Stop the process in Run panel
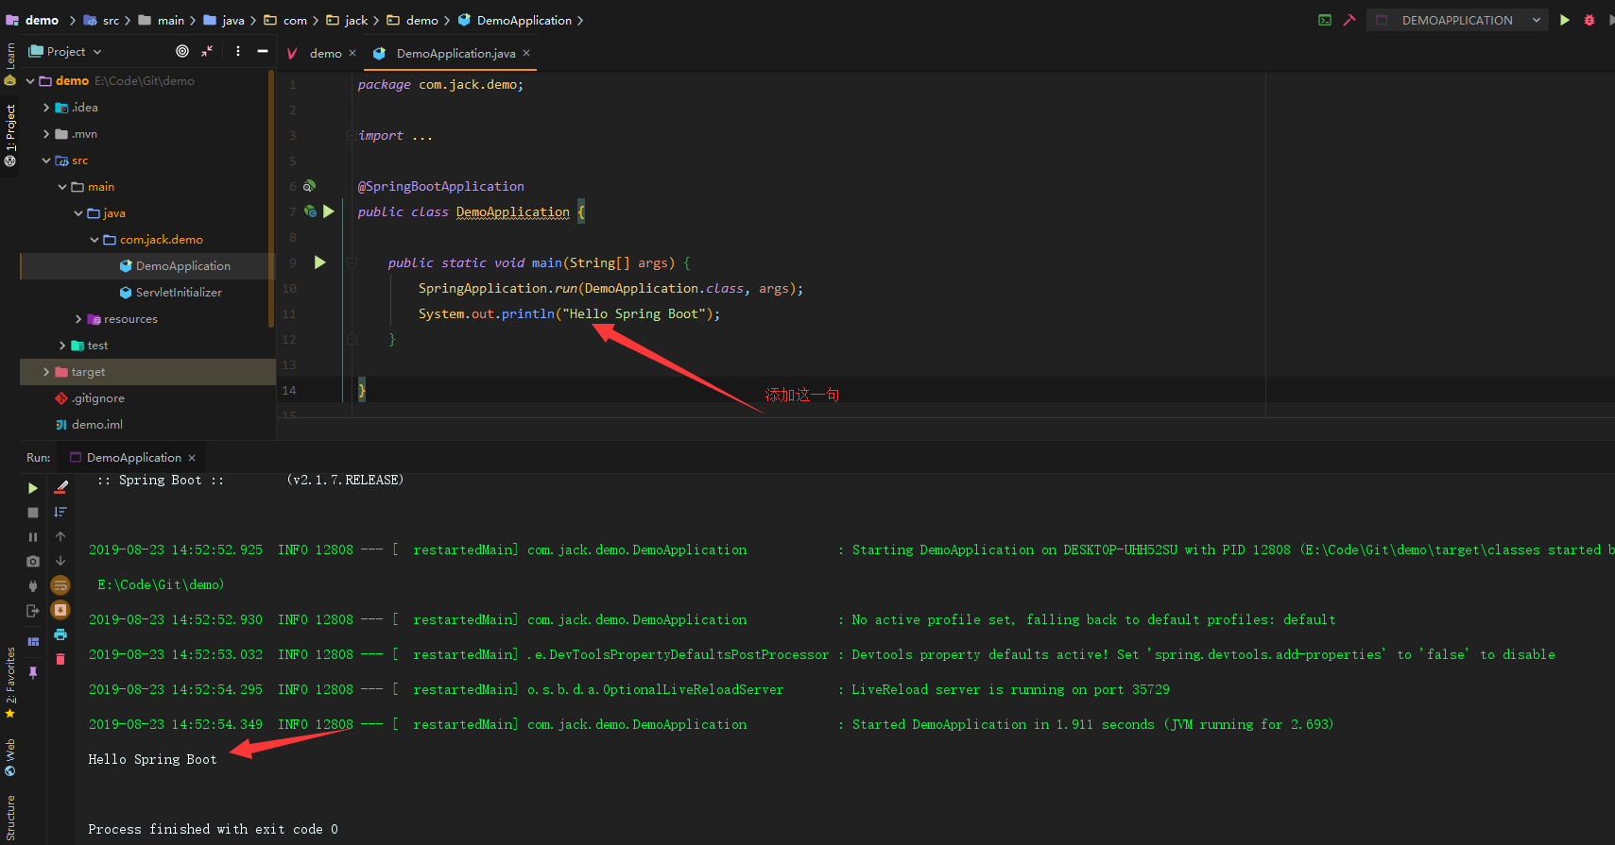Screen dimensions: 1615x845 click(33, 513)
